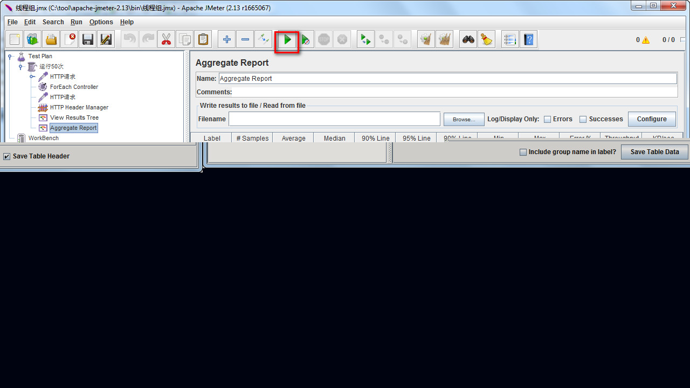Select the HTTP Header Manager node
Viewport: 690px width, 388px height.
(79, 107)
